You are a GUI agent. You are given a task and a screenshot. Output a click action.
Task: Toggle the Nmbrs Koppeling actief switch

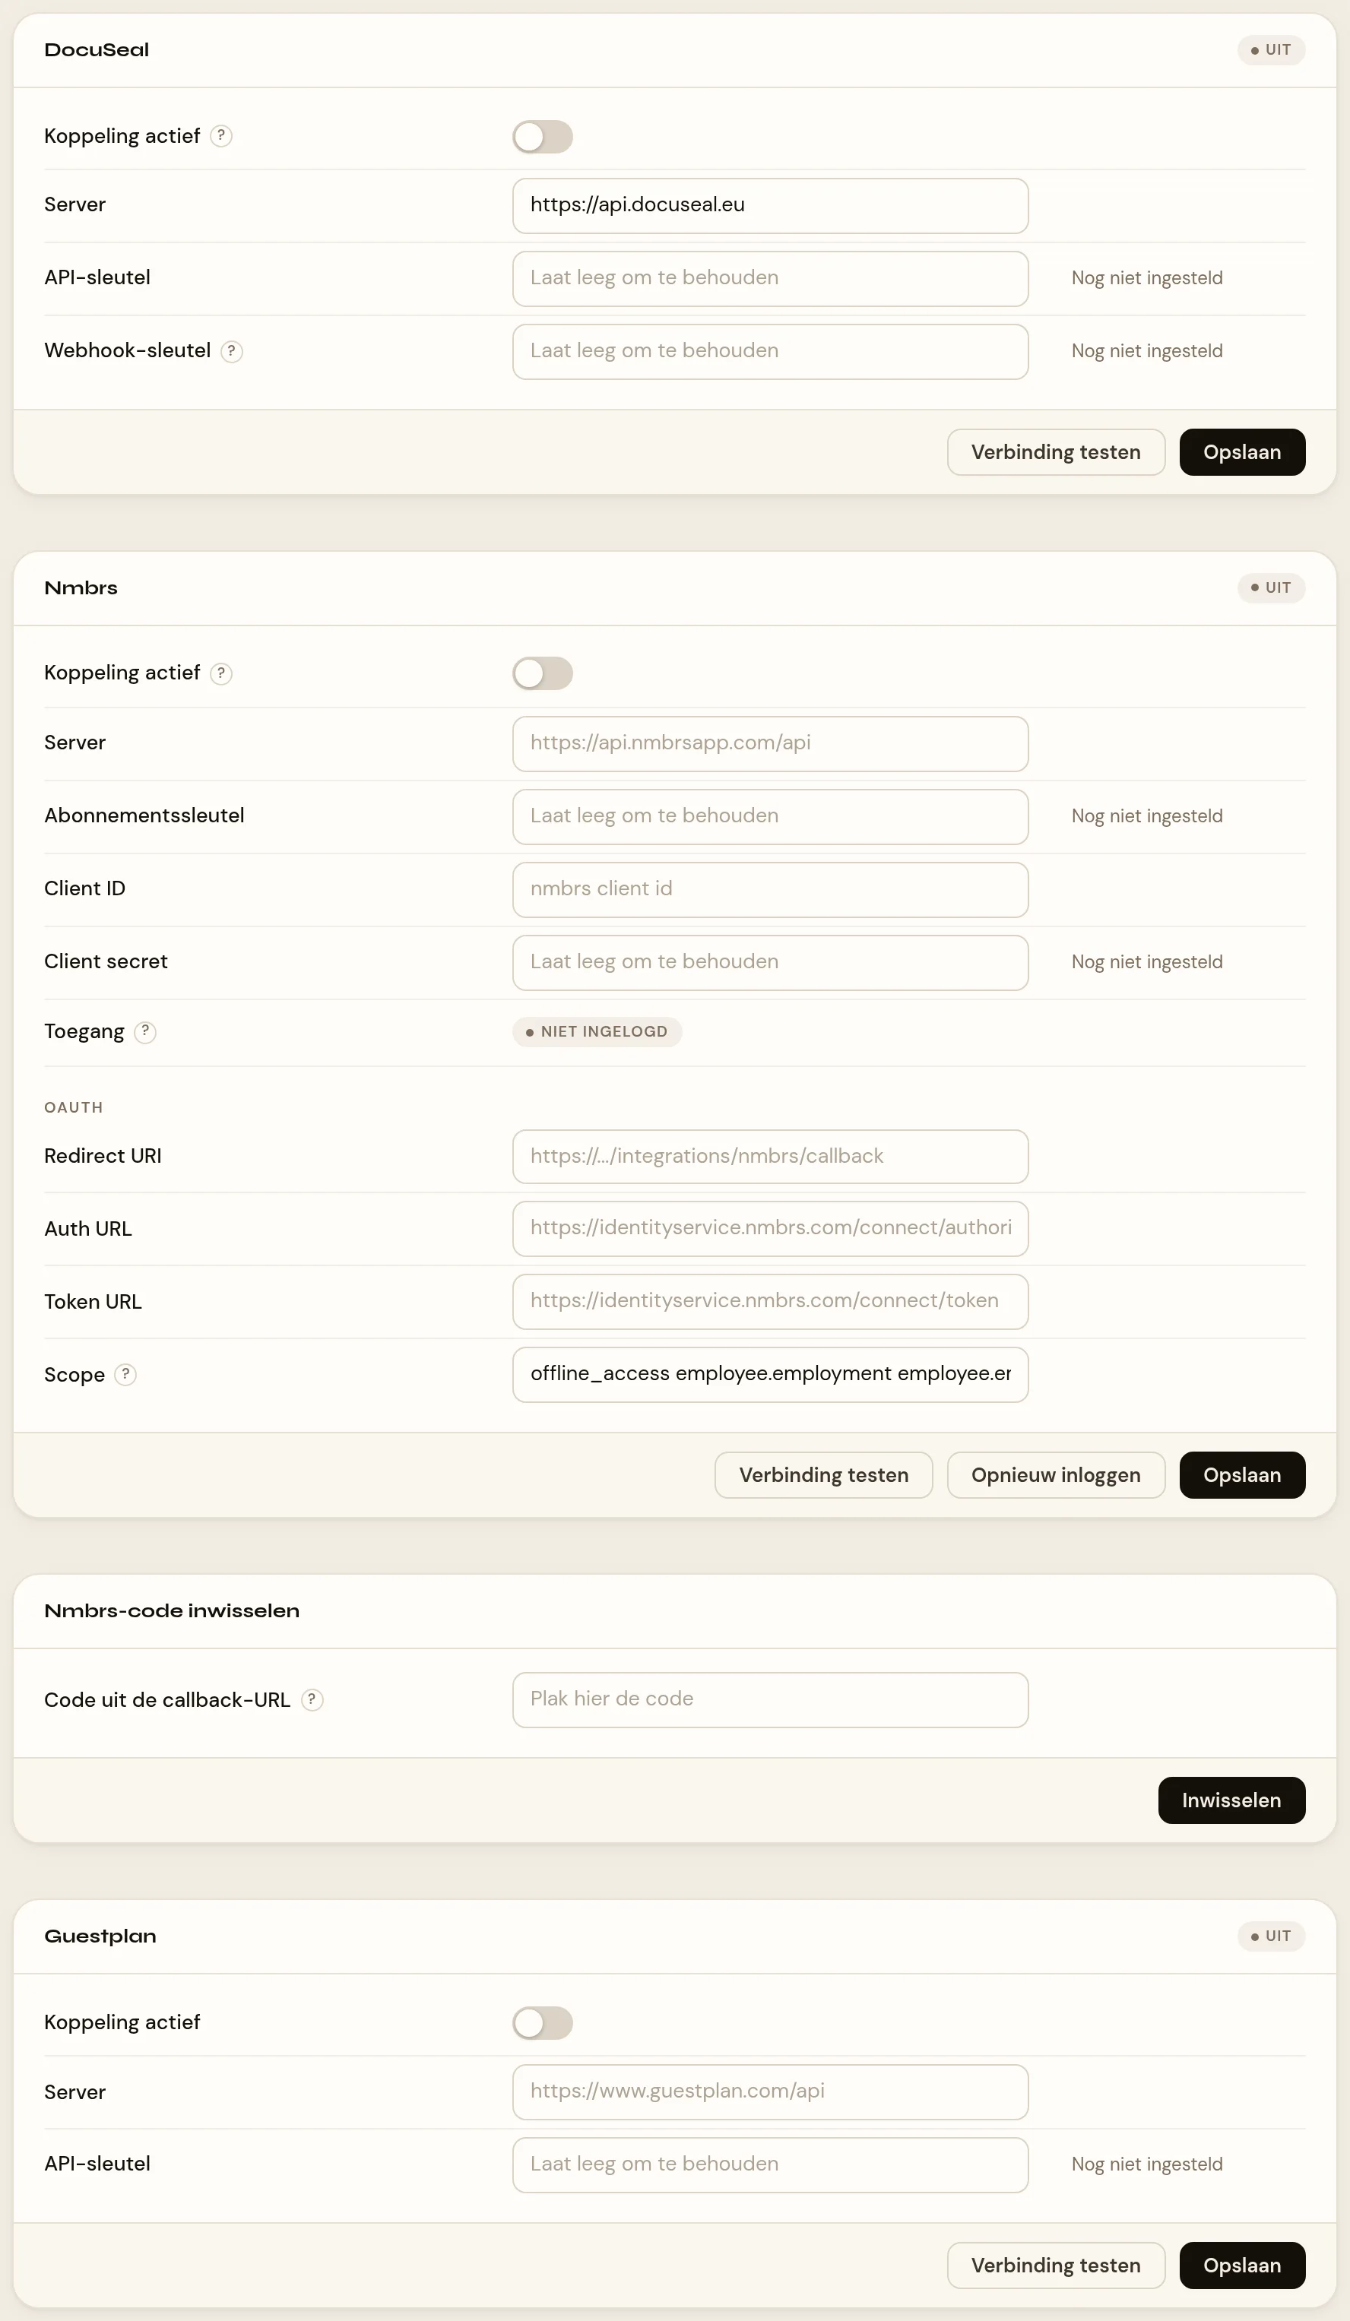click(543, 673)
